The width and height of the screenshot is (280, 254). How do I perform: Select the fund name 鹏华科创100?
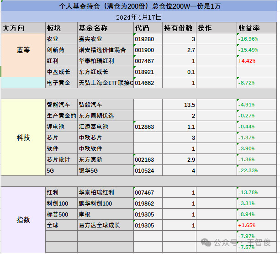coord(106,203)
